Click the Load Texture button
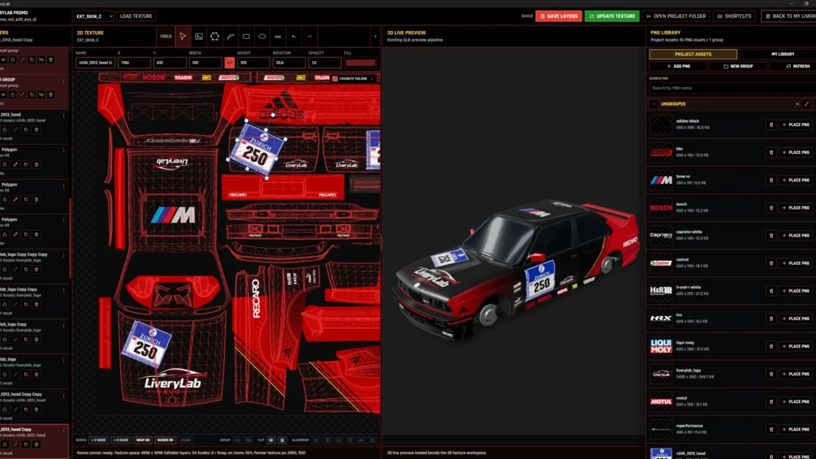 [x=136, y=16]
